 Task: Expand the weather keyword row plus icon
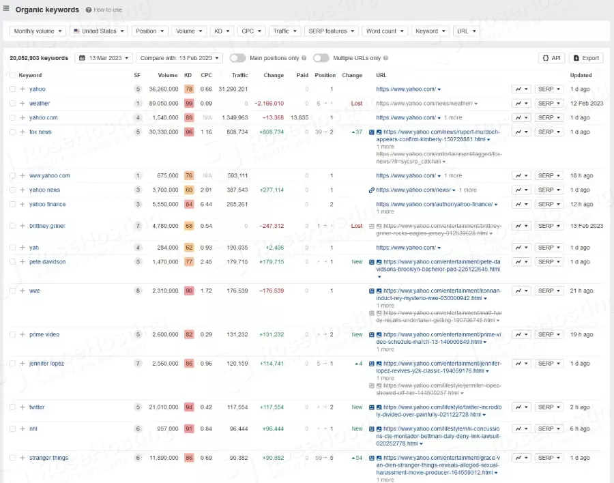[23, 104]
